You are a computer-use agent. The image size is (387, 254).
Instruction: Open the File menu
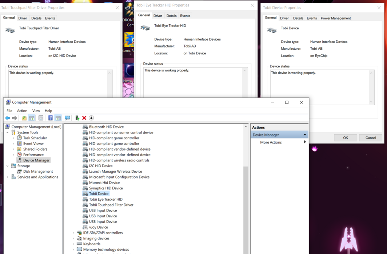coord(9,111)
